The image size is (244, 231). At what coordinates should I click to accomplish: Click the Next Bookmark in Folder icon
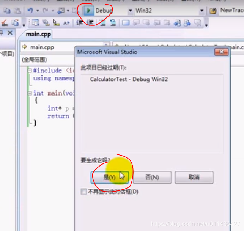[167, 23]
